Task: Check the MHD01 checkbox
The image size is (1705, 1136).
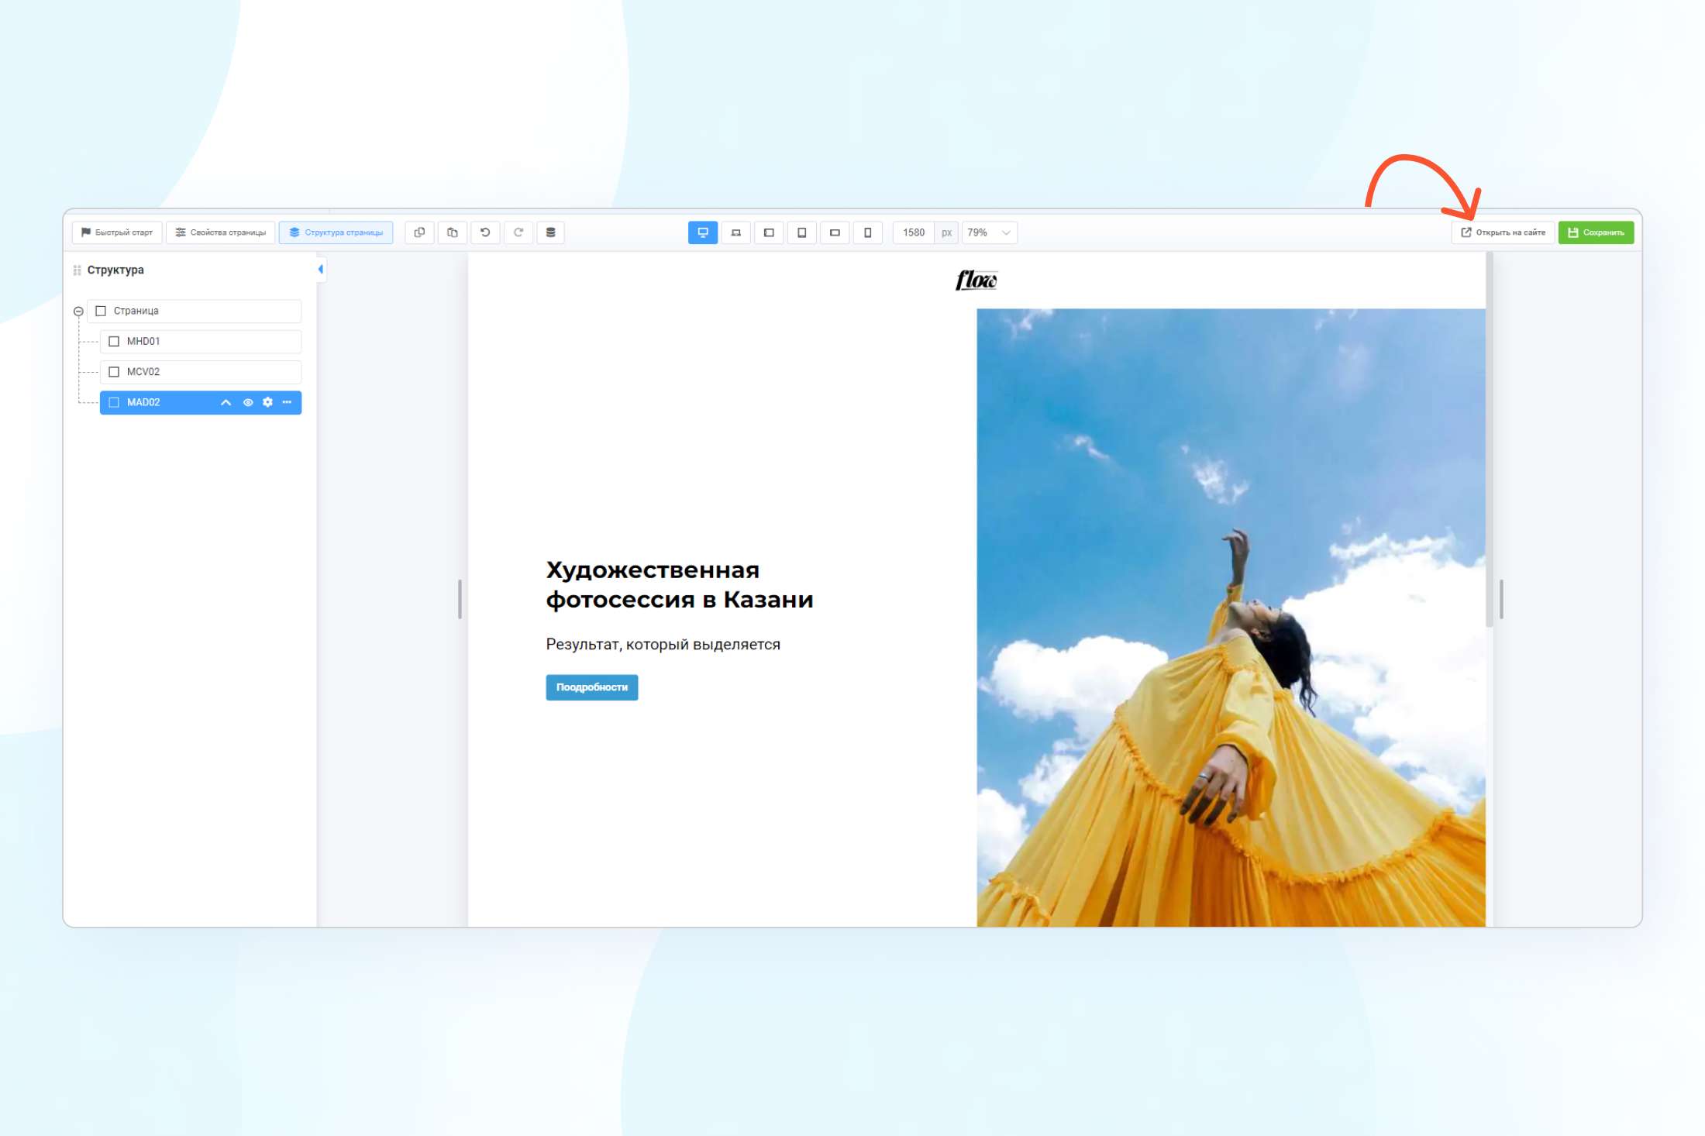Action: [x=114, y=341]
